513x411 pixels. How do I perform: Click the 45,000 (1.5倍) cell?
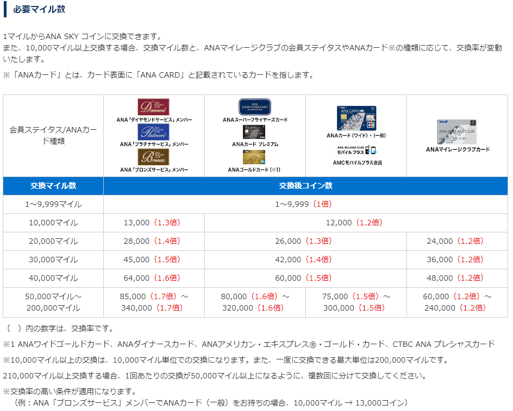point(154,260)
